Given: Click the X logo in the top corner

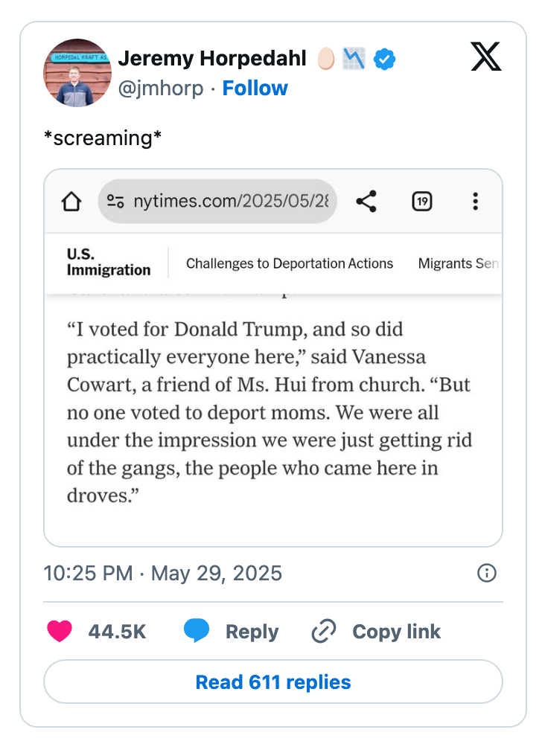Looking at the screenshot, I should tap(485, 57).
